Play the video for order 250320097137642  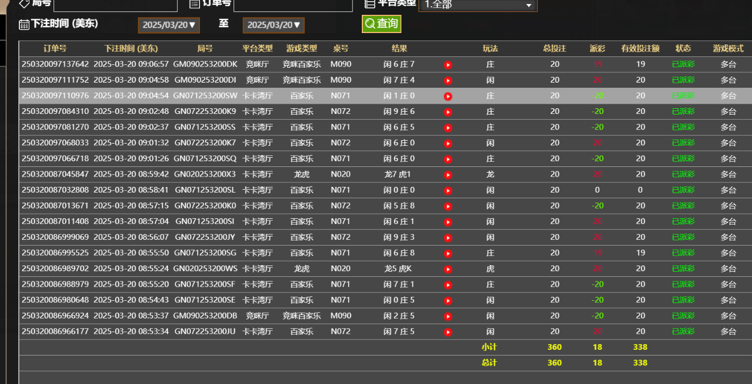(x=448, y=65)
